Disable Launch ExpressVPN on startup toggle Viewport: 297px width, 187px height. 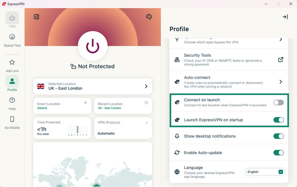(278, 120)
